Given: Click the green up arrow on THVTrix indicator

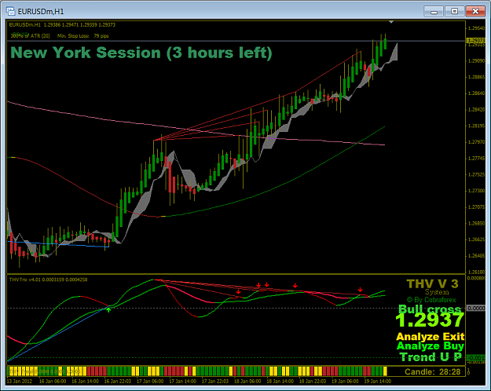Looking at the screenshot, I should coord(108,309).
